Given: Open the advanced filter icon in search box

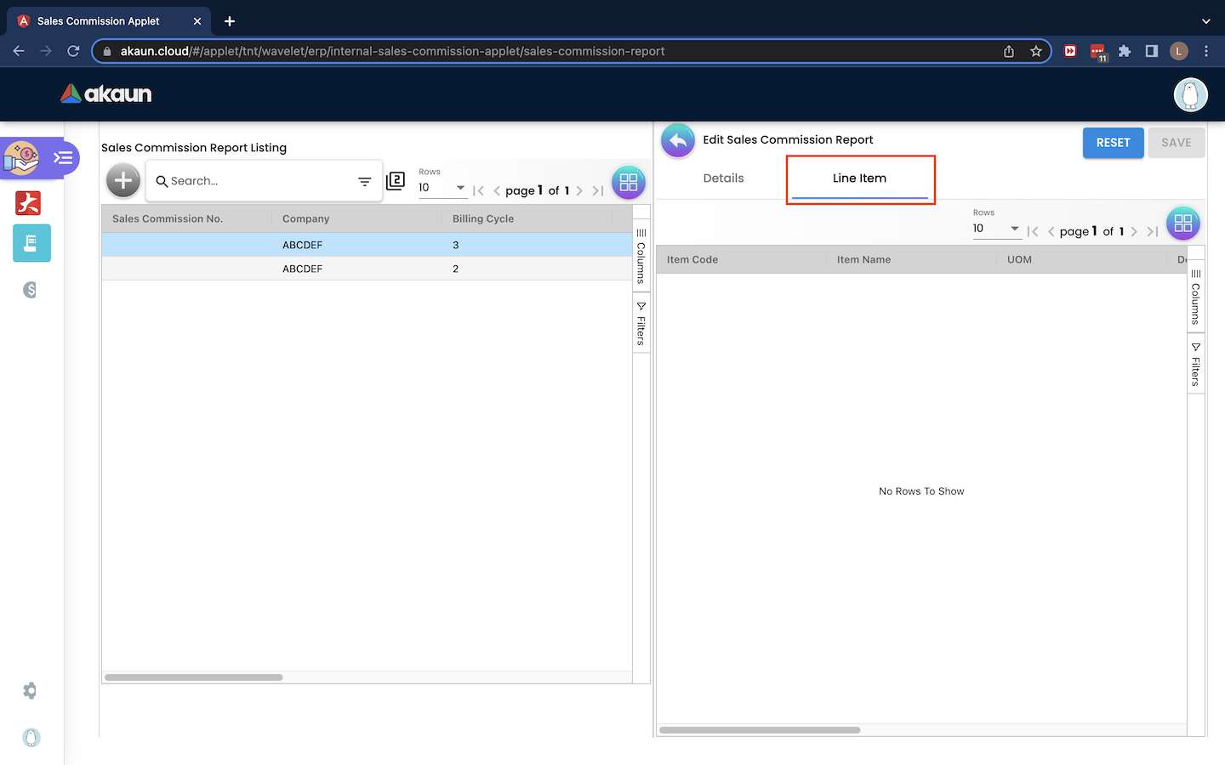Looking at the screenshot, I should pyautogui.click(x=364, y=181).
